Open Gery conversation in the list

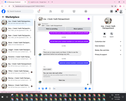point(17,30)
